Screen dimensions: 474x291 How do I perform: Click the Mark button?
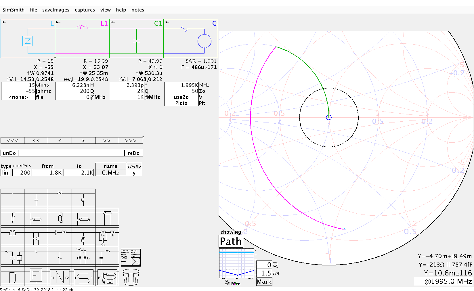(x=264, y=282)
